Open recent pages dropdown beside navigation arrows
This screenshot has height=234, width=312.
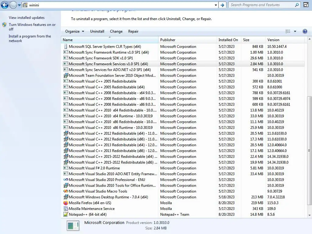(19, 5)
